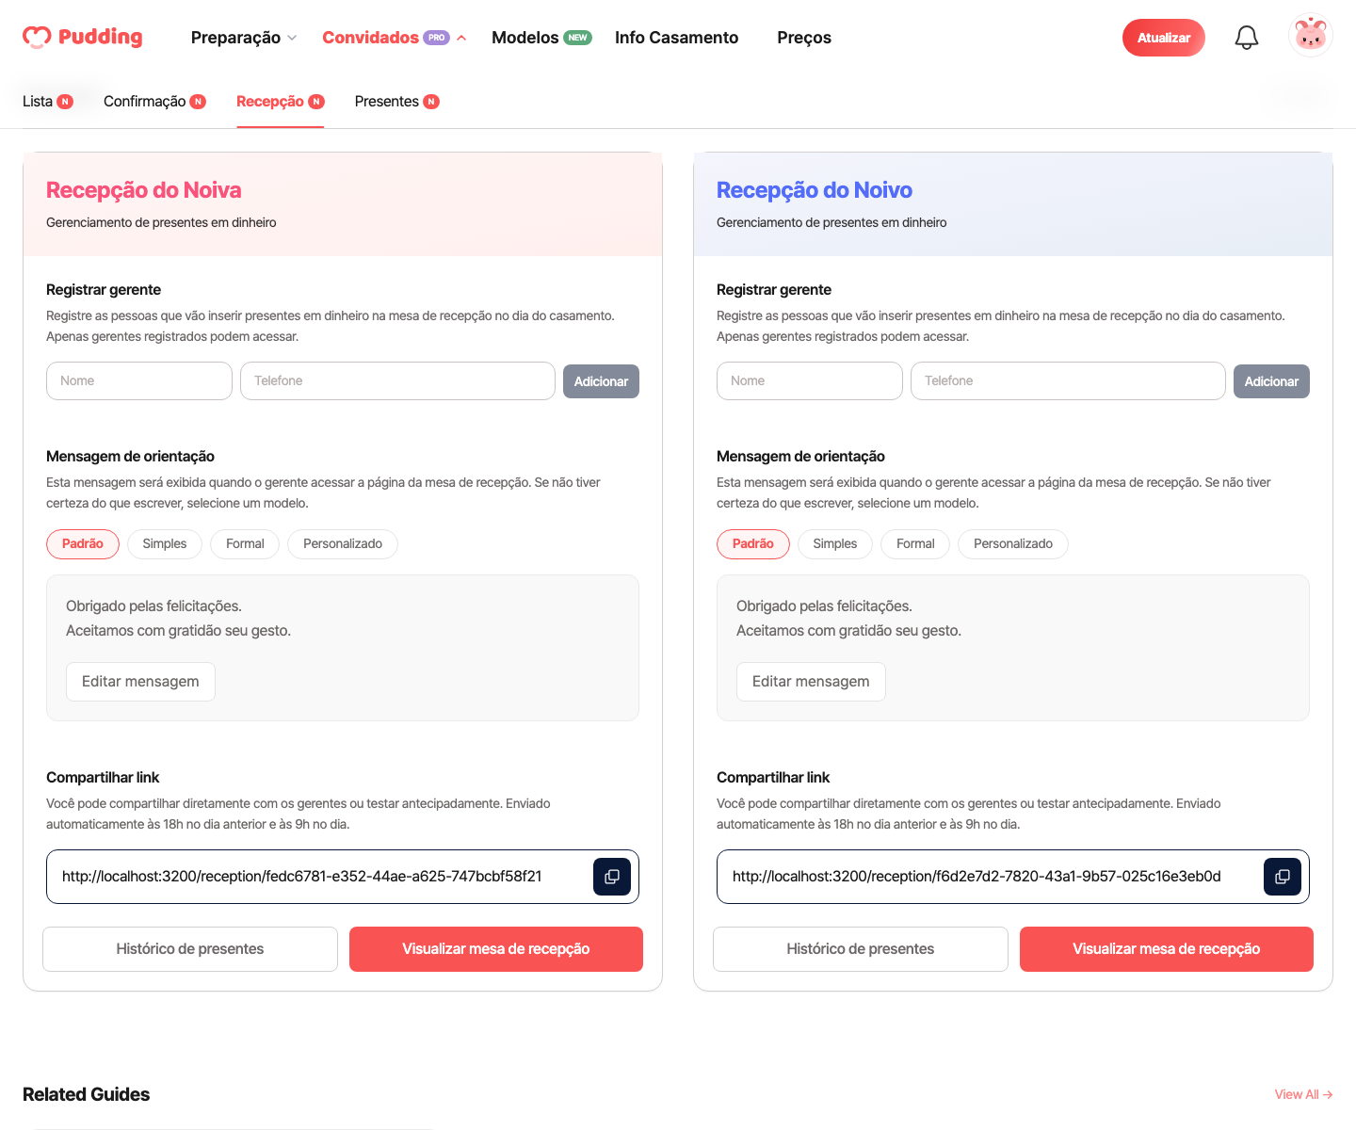The image size is (1356, 1130).
Task: Switch to the Confirmação tab
Action: pos(154,101)
